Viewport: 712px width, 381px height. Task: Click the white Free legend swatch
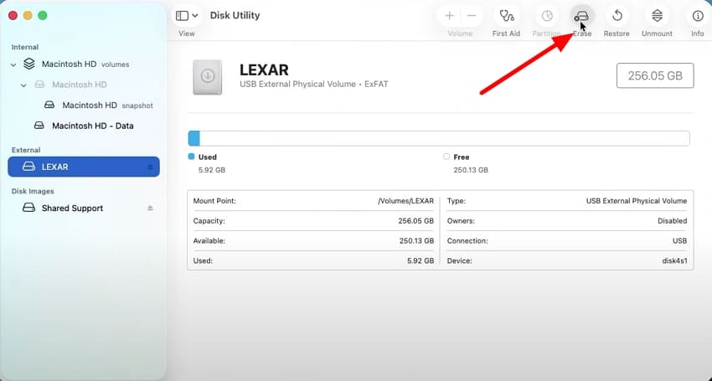(446, 157)
